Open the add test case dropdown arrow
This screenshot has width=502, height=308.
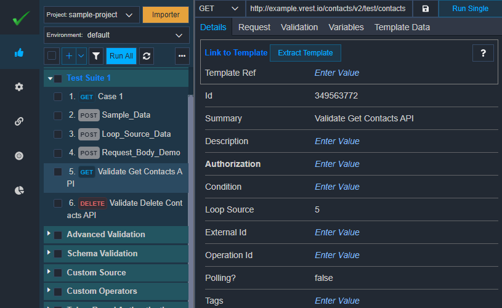click(81, 56)
